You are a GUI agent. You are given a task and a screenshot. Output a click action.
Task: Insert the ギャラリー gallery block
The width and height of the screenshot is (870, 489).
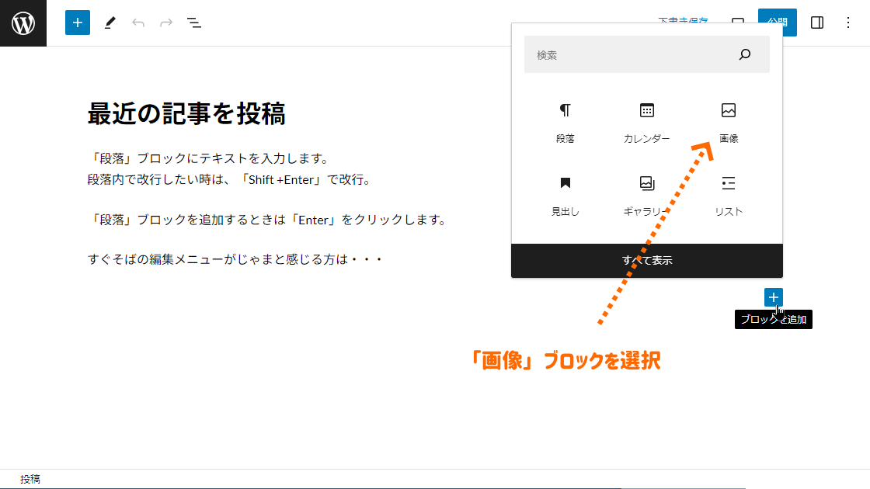point(646,196)
